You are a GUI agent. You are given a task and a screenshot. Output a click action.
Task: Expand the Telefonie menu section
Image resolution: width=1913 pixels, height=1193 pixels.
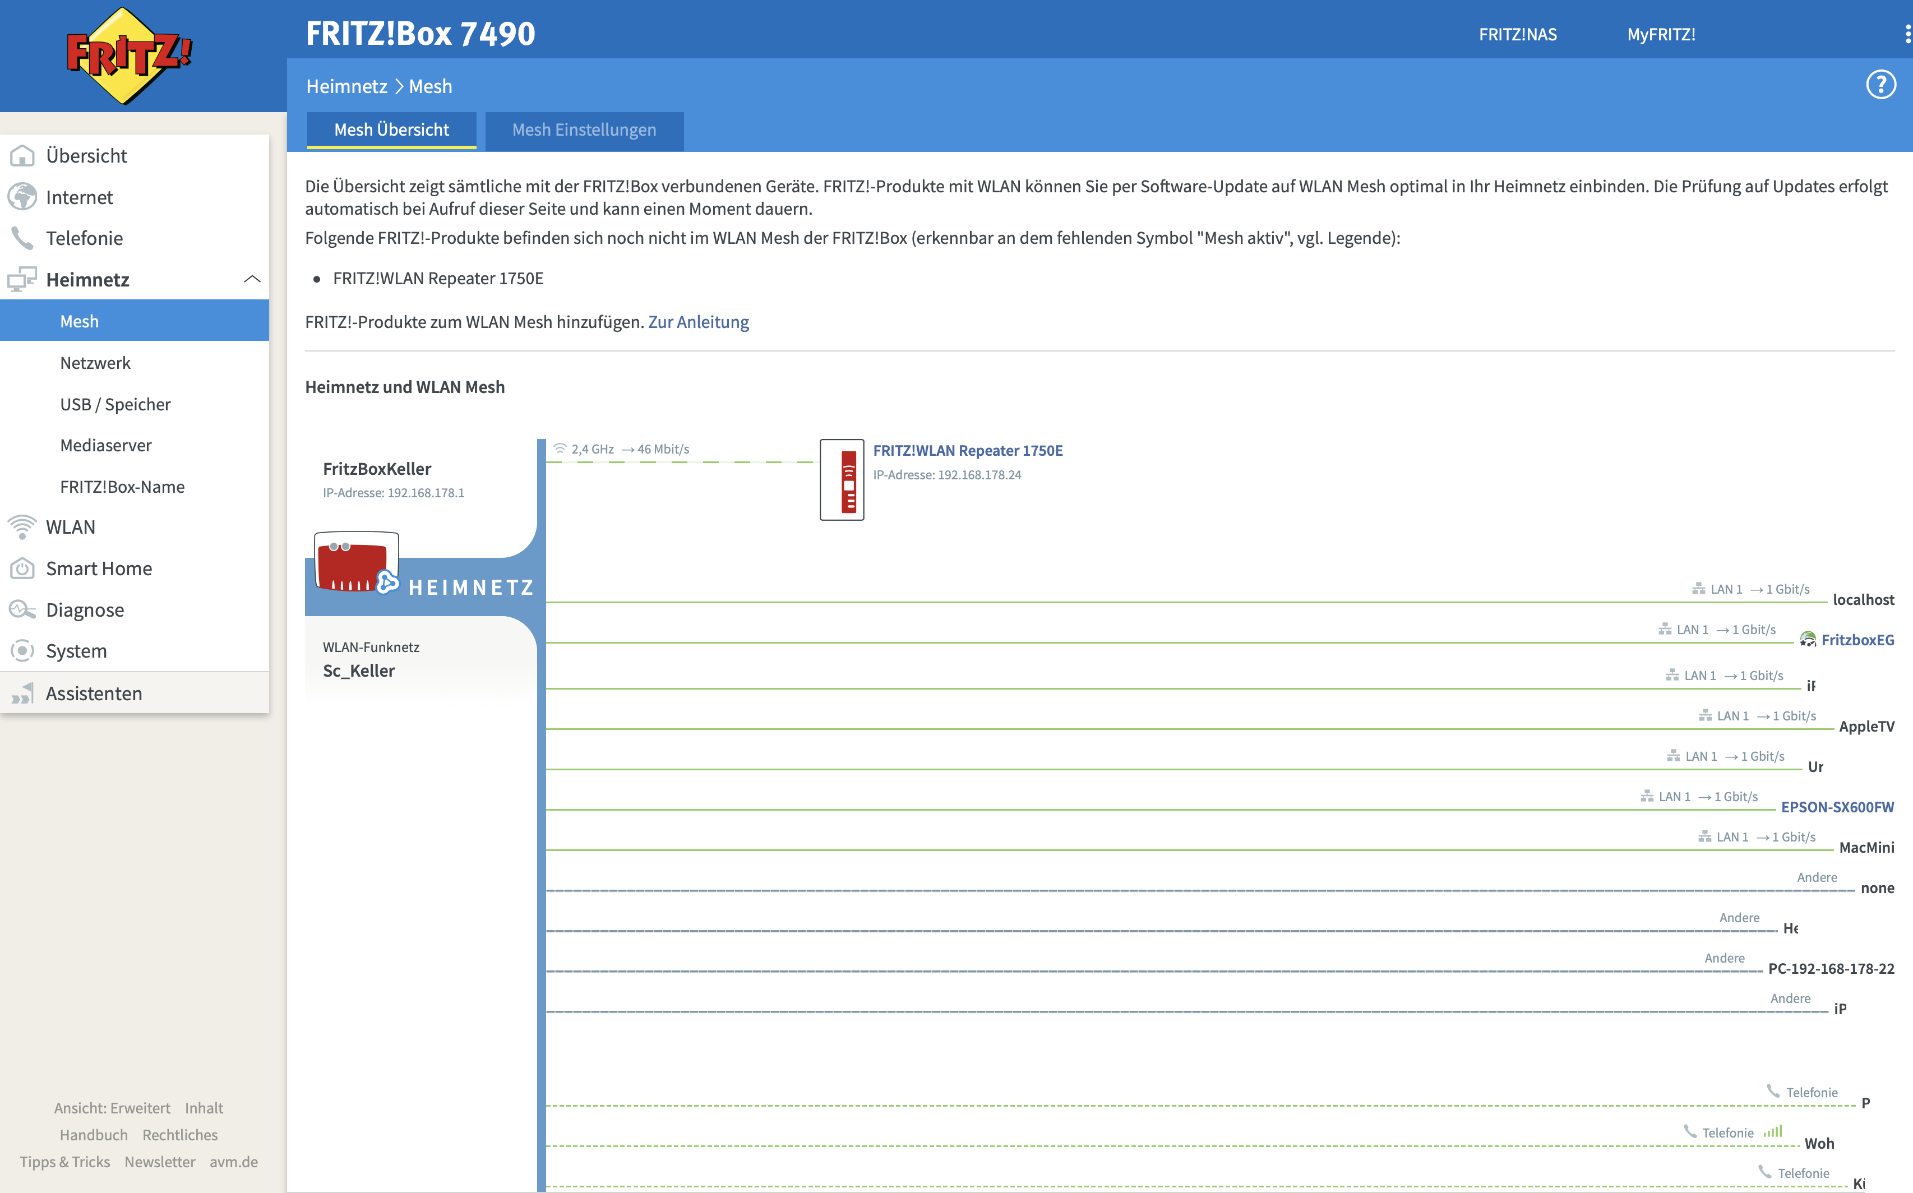coord(84,238)
